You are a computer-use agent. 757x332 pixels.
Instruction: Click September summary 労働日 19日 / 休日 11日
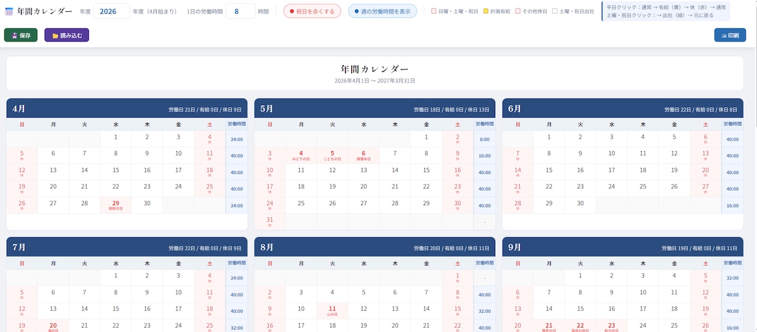pos(699,248)
